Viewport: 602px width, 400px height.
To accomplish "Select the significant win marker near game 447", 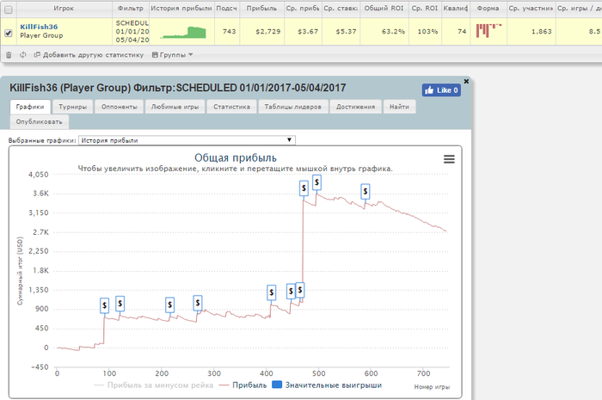I will 291,292.
